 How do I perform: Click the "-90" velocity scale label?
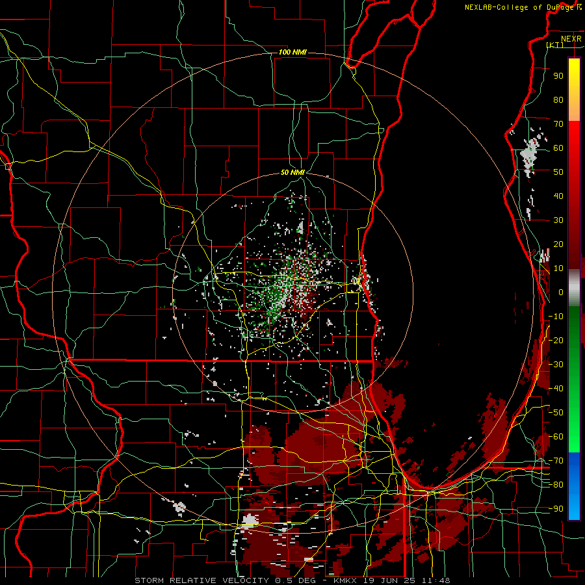point(556,509)
